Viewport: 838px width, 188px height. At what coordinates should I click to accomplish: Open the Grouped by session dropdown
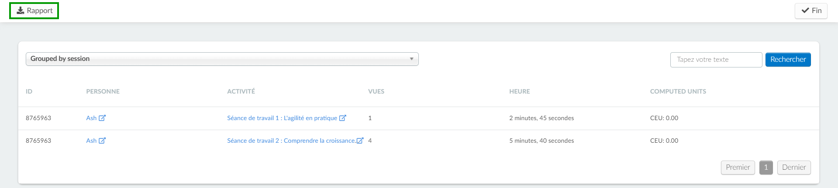coord(222,59)
